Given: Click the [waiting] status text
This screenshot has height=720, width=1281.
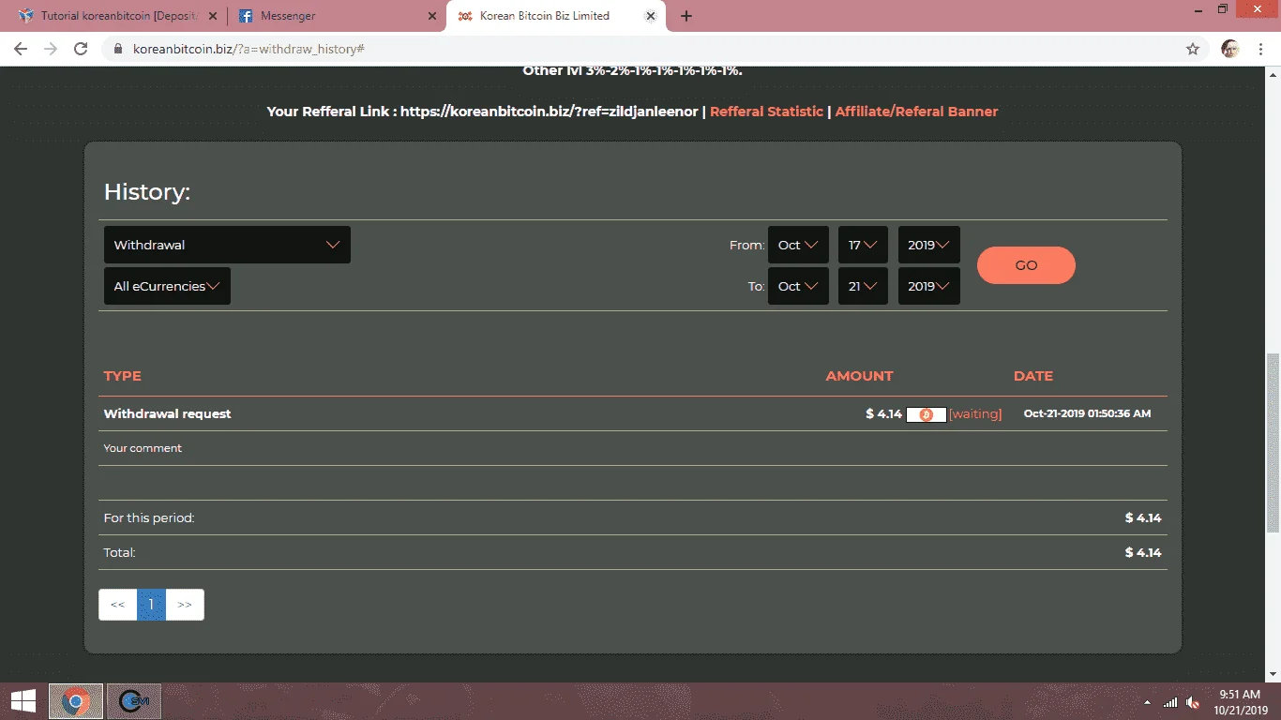Looking at the screenshot, I should tap(975, 413).
